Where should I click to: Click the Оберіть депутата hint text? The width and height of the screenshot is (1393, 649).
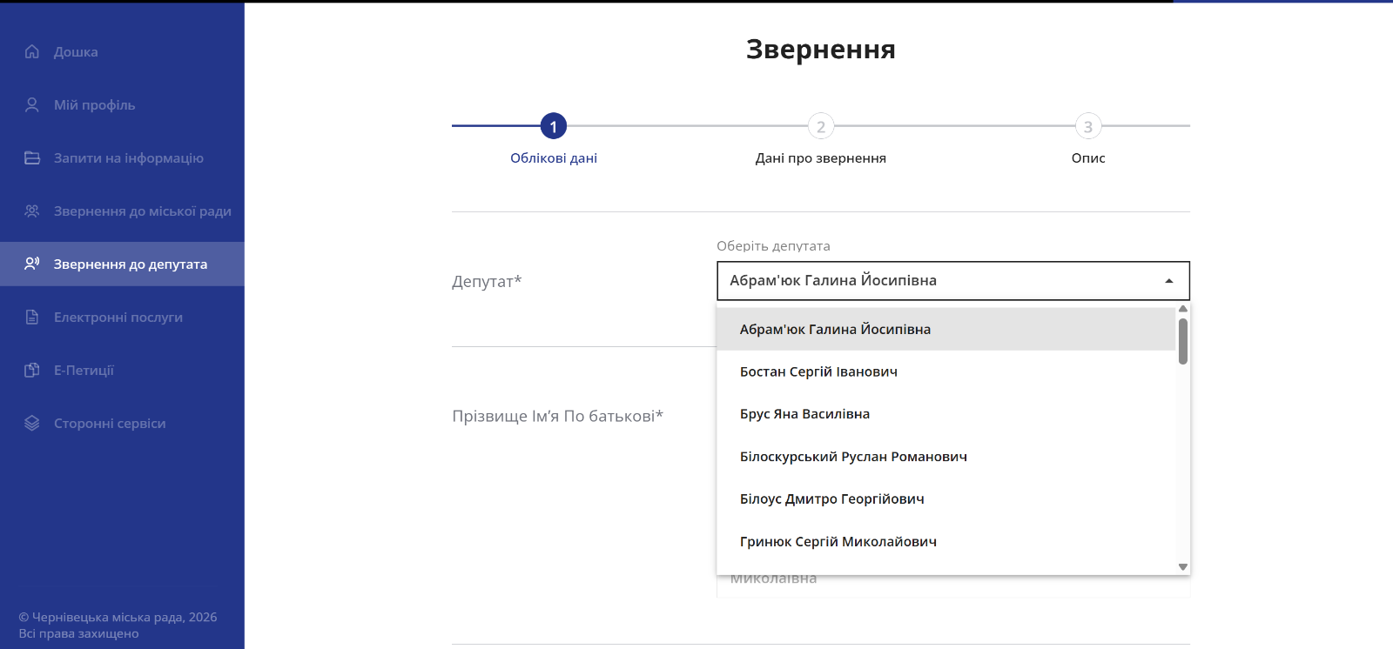pyautogui.click(x=773, y=246)
